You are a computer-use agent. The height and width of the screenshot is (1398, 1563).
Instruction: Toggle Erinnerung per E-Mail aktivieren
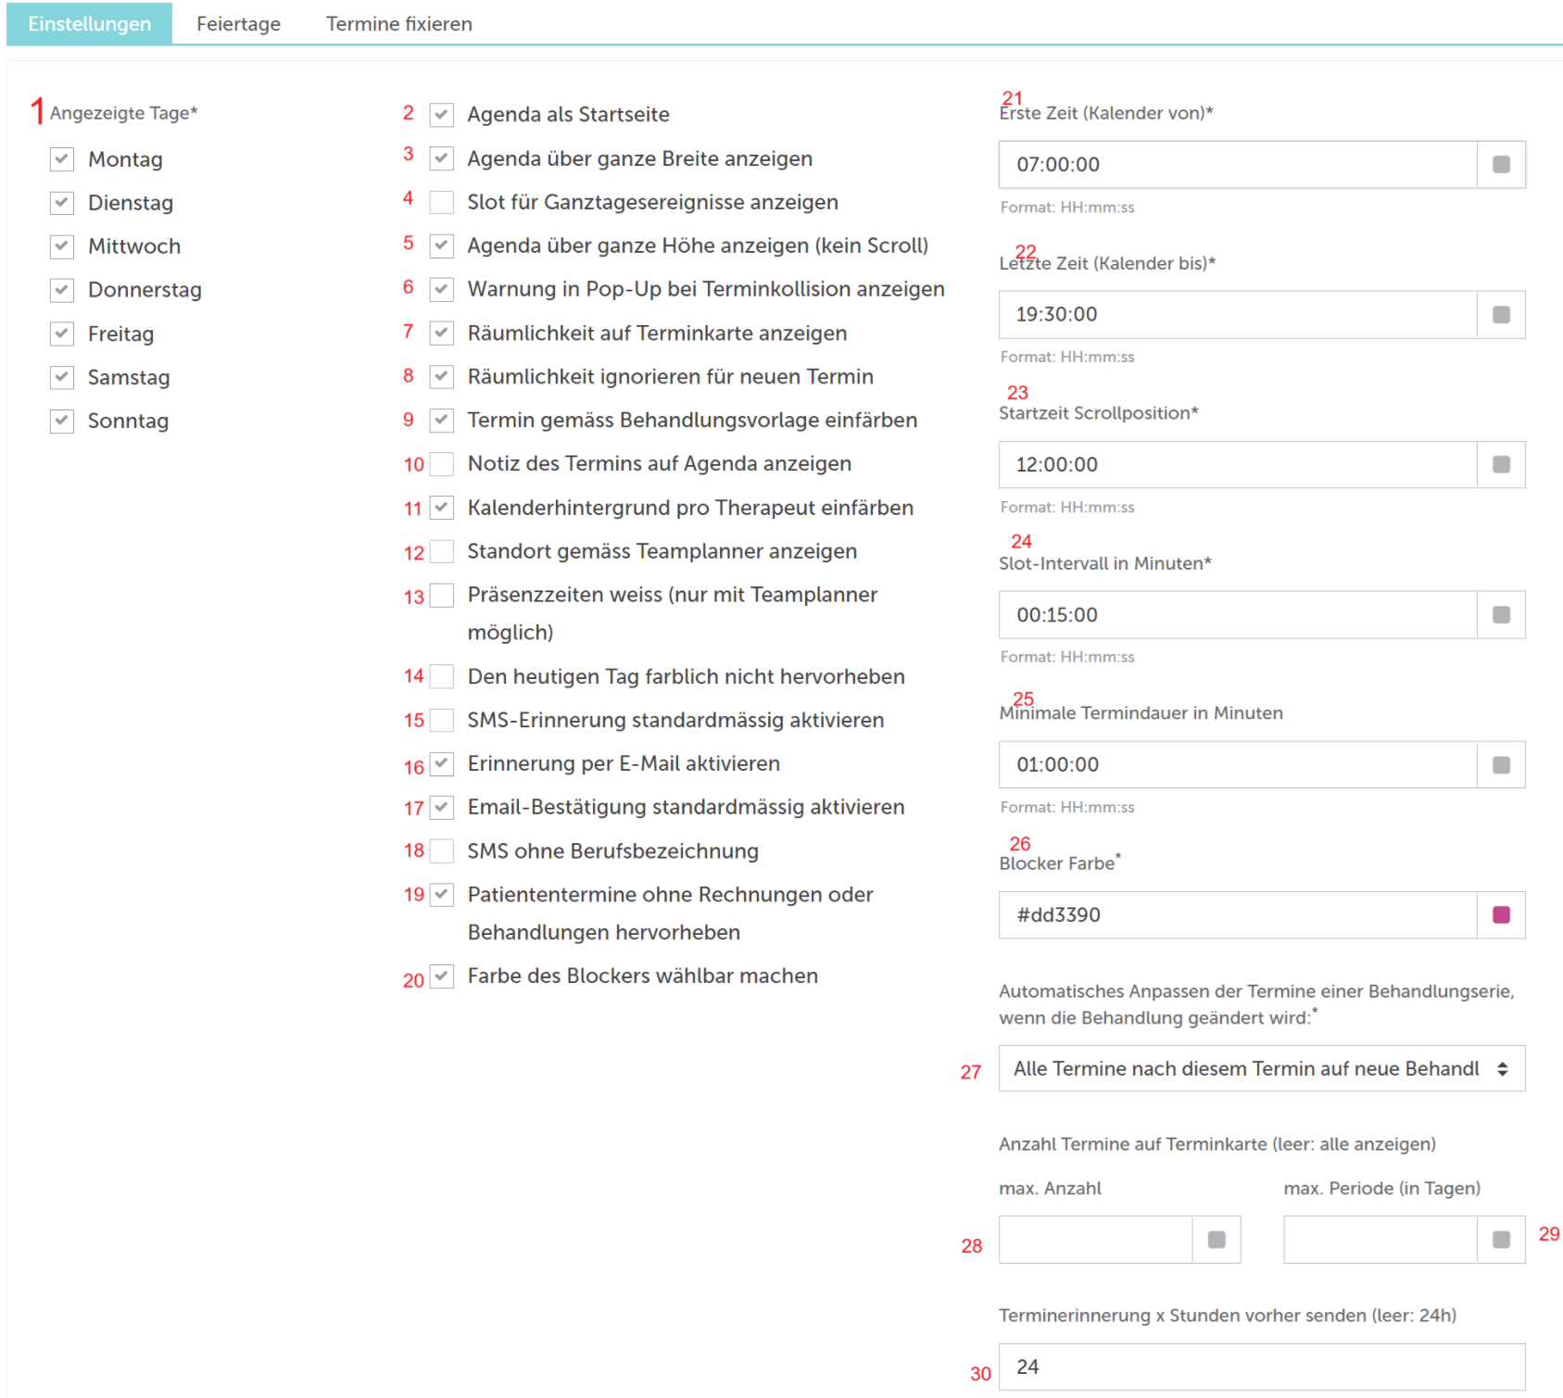point(442,763)
